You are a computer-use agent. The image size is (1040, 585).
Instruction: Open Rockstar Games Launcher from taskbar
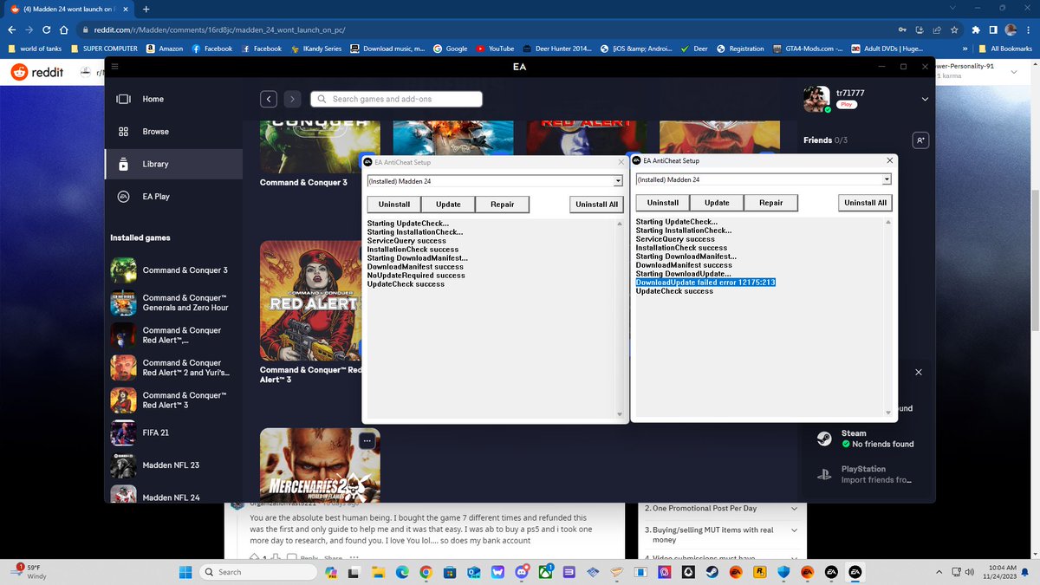759,572
